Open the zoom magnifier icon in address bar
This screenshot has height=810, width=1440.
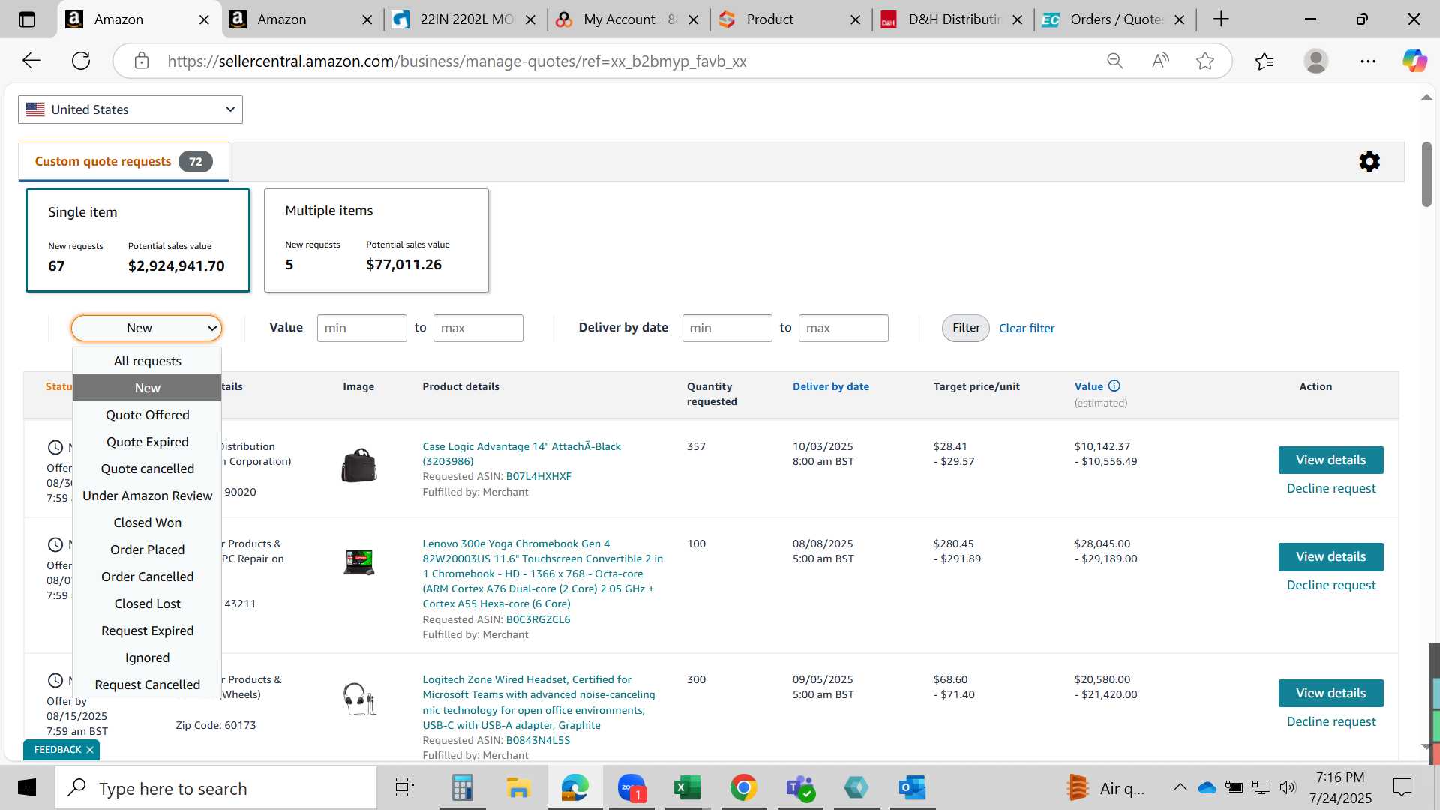(x=1115, y=61)
